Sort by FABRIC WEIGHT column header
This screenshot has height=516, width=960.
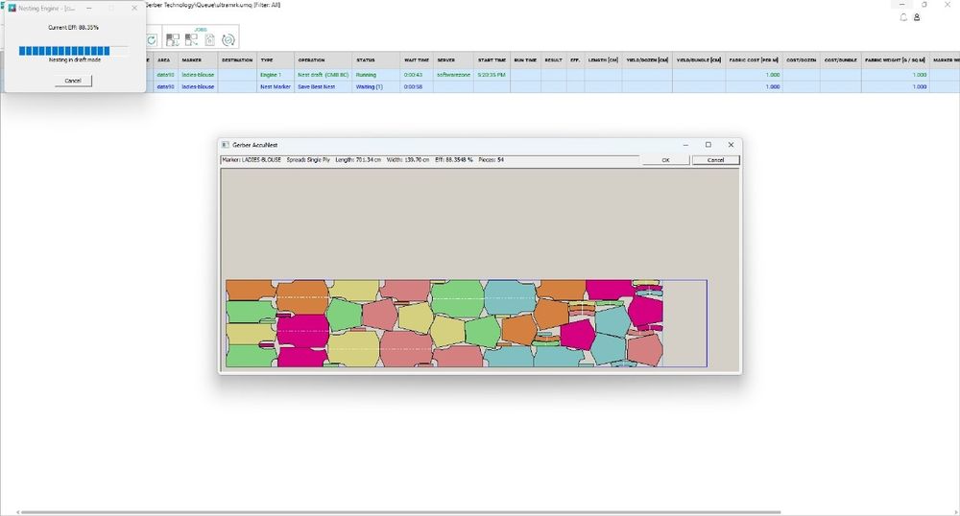895,59
